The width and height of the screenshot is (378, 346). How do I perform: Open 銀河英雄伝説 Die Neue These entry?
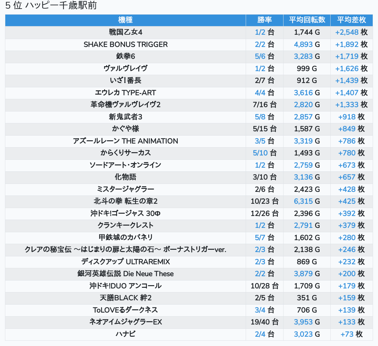pos(125,274)
